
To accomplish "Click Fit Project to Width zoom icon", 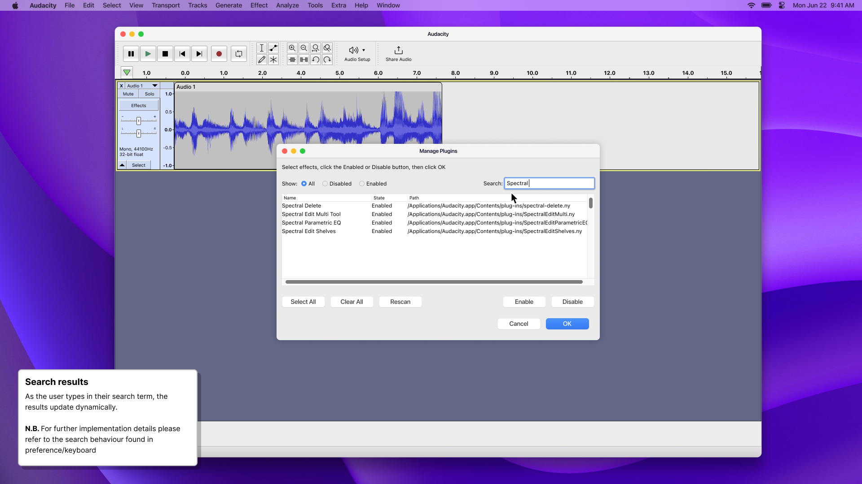I will (x=327, y=48).
